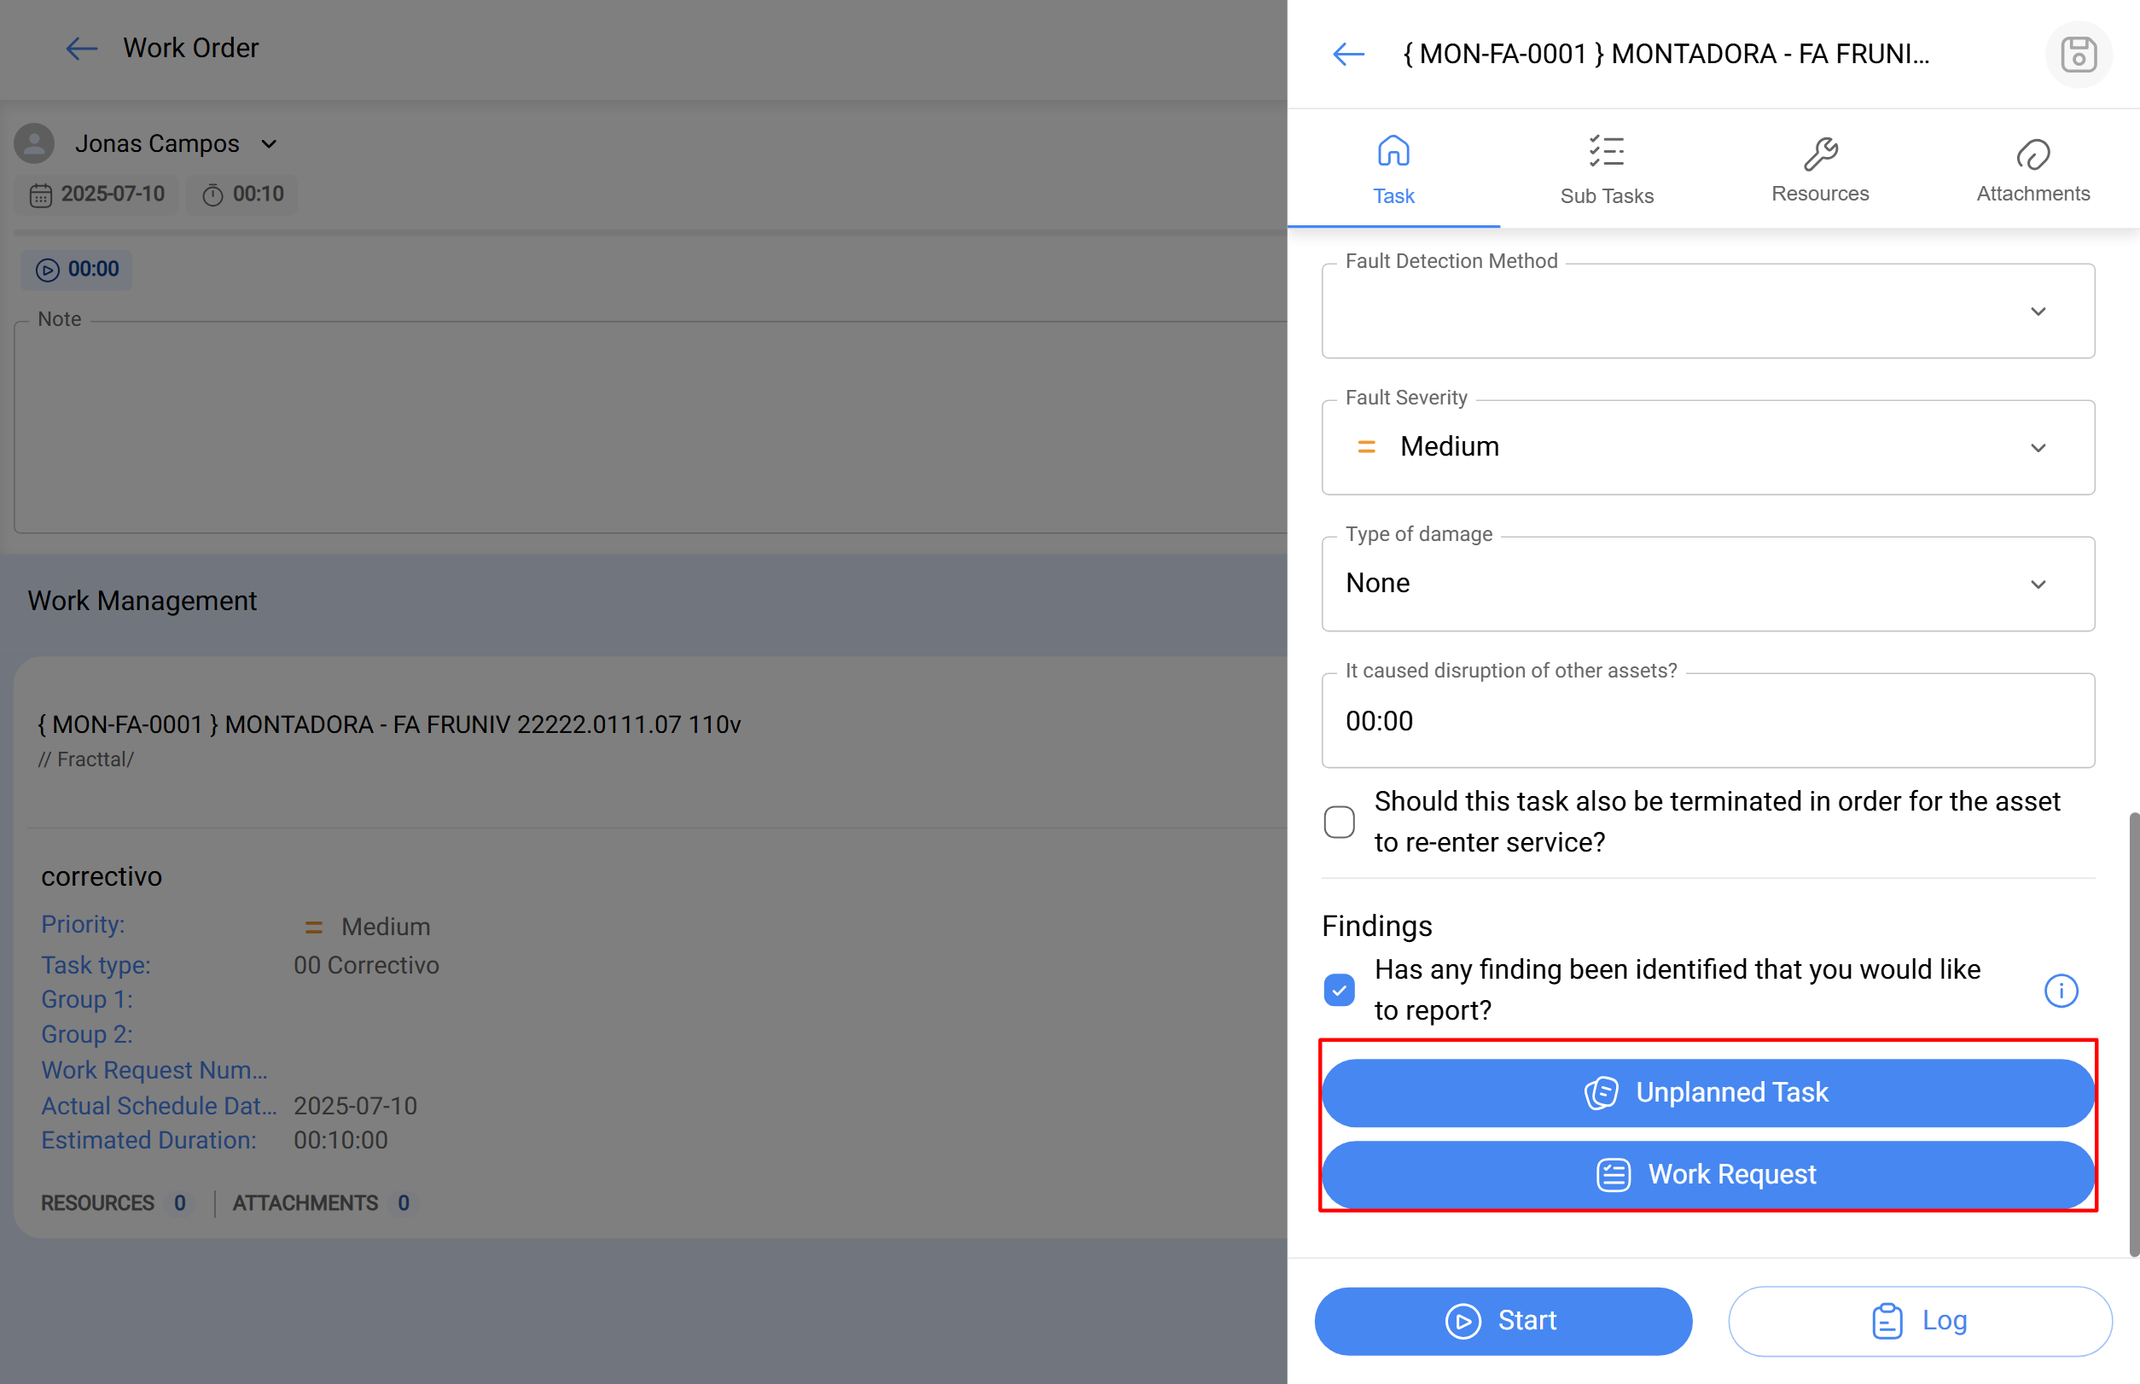Enable the terminate task for asset re-entry checkbox
Viewport: 2140px width, 1384px height.
[1338, 821]
